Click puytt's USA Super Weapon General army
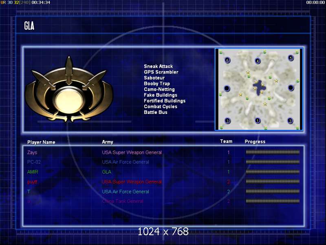 (132, 182)
